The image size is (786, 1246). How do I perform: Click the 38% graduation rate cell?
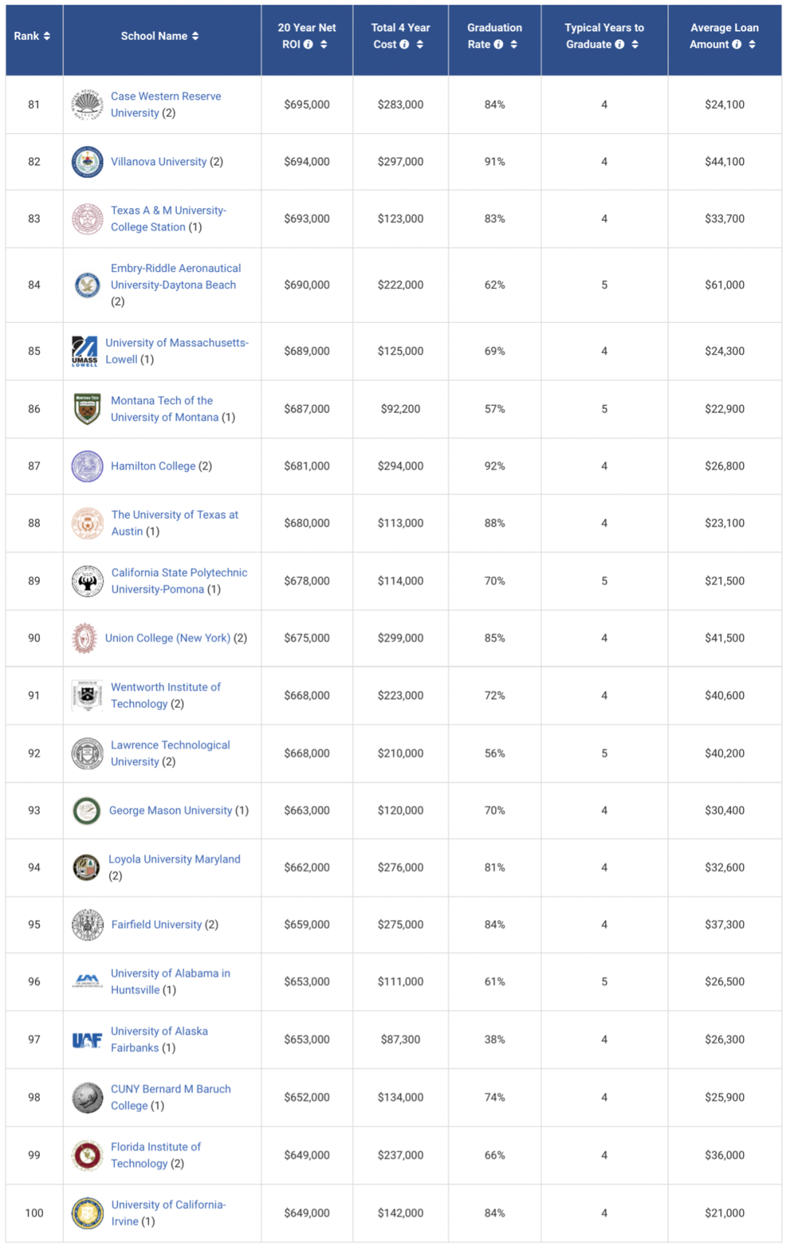[495, 1039]
